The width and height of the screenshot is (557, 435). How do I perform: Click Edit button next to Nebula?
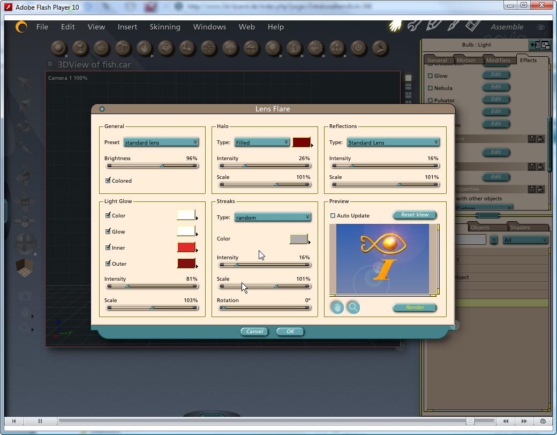click(x=496, y=87)
